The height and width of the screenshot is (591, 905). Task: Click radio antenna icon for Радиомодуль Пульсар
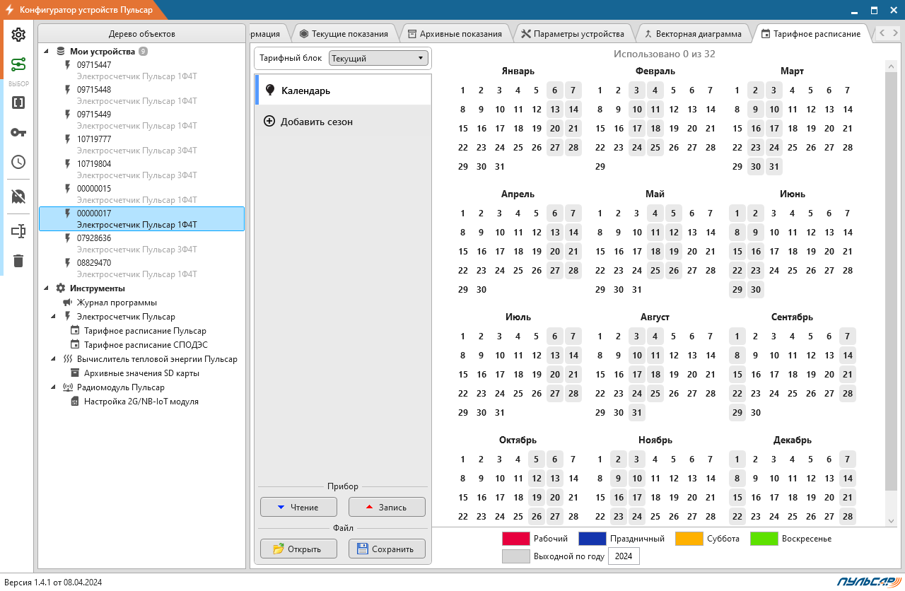(x=68, y=387)
